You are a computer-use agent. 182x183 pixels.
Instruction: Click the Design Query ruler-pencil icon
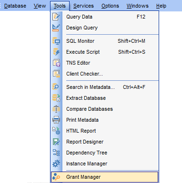click(x=56, y=28)
